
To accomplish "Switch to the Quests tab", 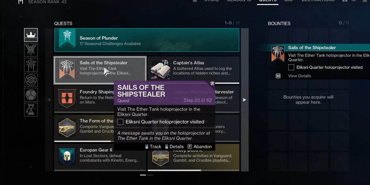I will click(267, 1).
